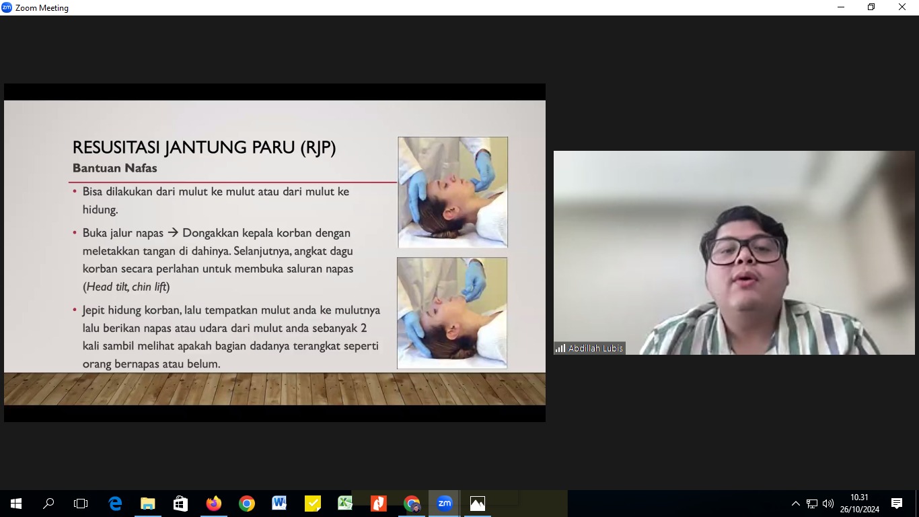The height and width of the screenshot is (517, 919).
Task: Launch Microsoft Edge from taskbar
Action: [x=115, y=504]
